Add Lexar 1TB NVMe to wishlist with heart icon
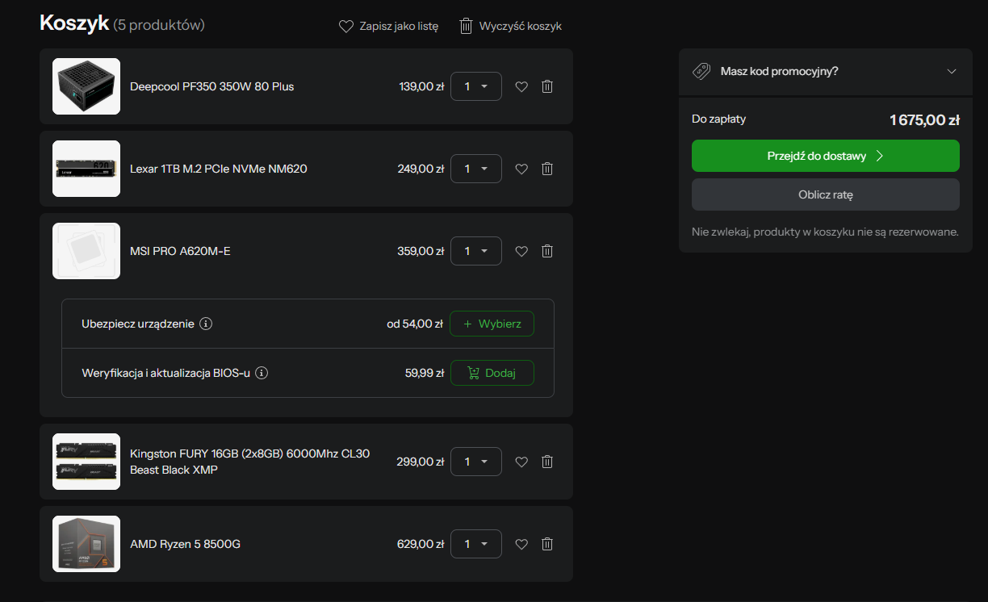The height and width of the screenshot is (602, 988). point(521,169)
